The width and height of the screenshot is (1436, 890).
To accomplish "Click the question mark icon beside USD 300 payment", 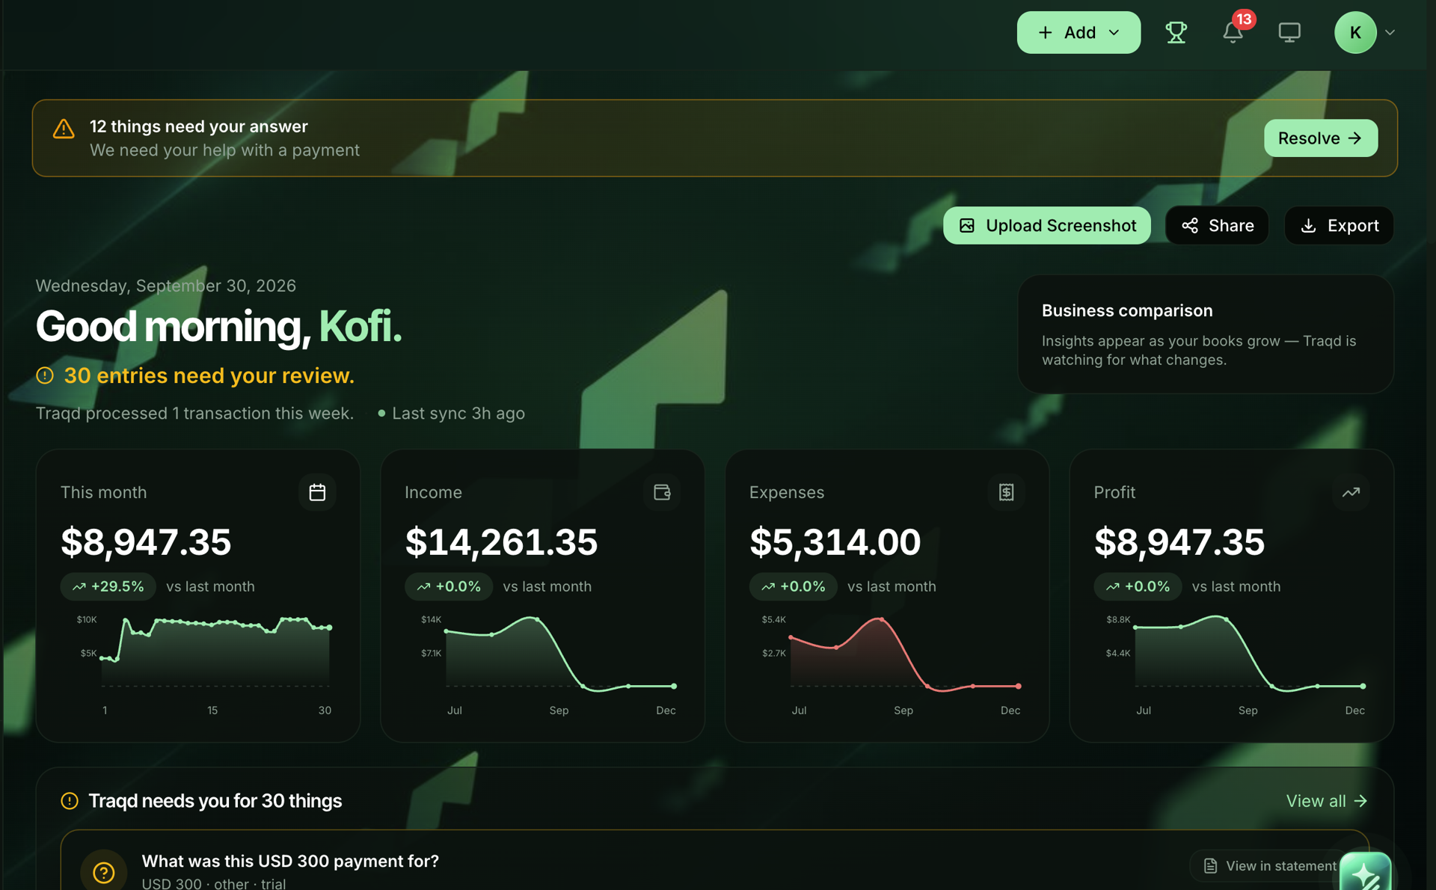I will tap(103, 871).
